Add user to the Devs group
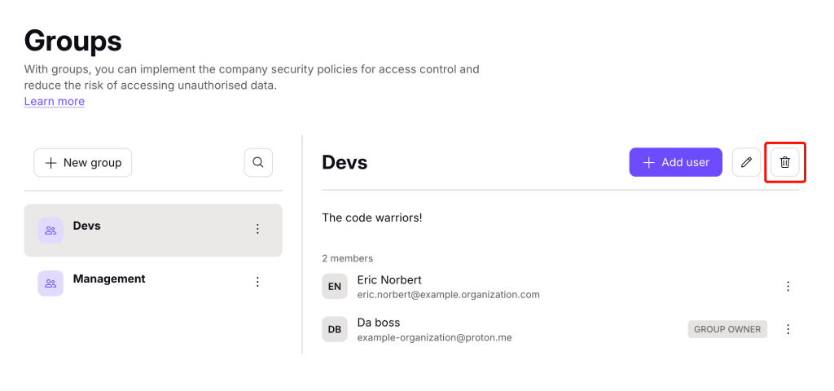The width and height of the screenshot is (834, 391). point(675,162)
